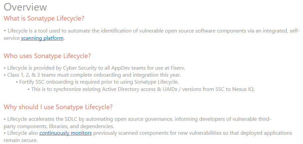Image resolution: width=303 pixels, height=144 pixels.
Task: Click the 'Why should I use Sonatype Lifecycle?' heading
Action: (x=58, y=107)
